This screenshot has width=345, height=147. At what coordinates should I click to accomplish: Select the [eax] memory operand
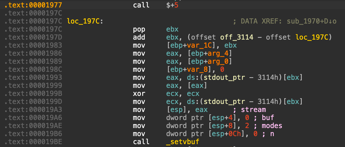[x=197, y=86]
